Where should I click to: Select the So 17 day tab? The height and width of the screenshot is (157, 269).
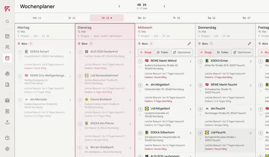coord(246,18)
